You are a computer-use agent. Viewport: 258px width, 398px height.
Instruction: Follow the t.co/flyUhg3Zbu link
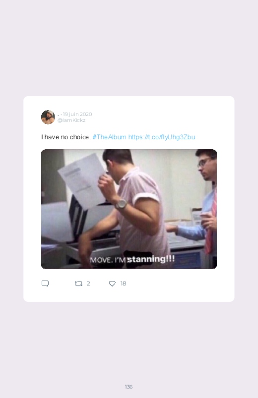click(162, 137)
